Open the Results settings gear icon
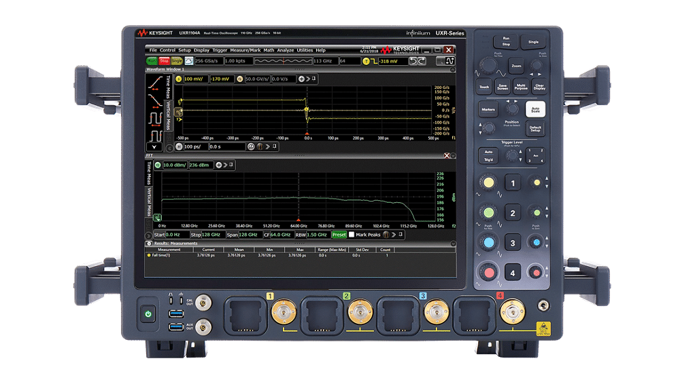This screenshot has width=680, height=382. (149, 243)
